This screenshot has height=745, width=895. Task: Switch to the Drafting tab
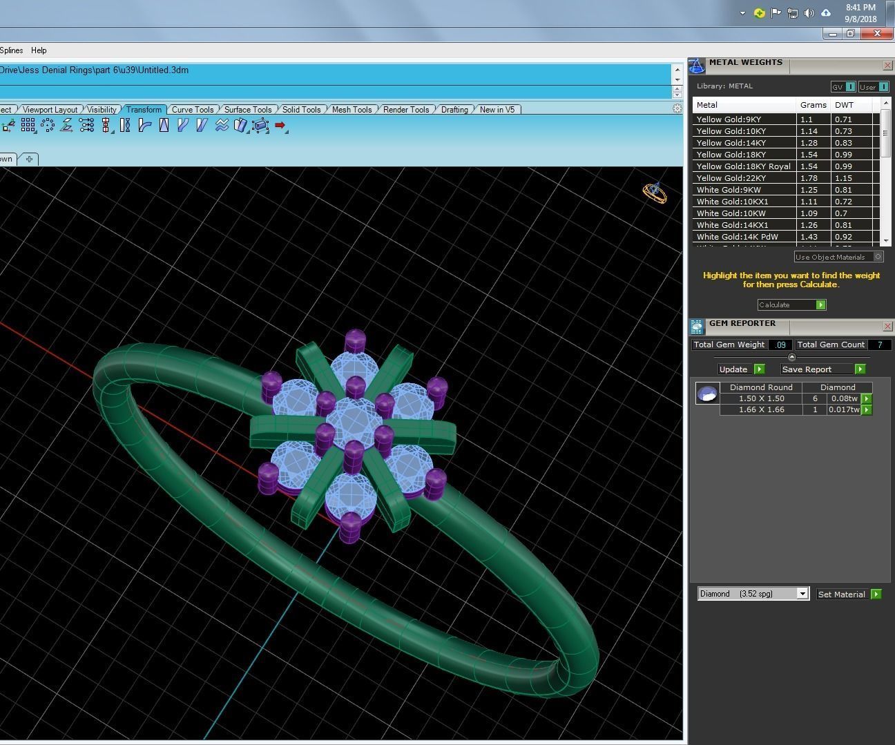coord(454,109)
